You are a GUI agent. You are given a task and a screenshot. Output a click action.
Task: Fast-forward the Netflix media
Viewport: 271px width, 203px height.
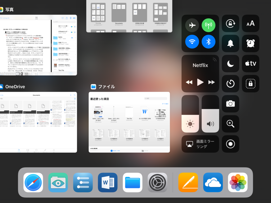point(211,82)
